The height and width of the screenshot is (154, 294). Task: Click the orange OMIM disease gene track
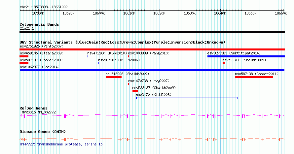pos(152,139)
